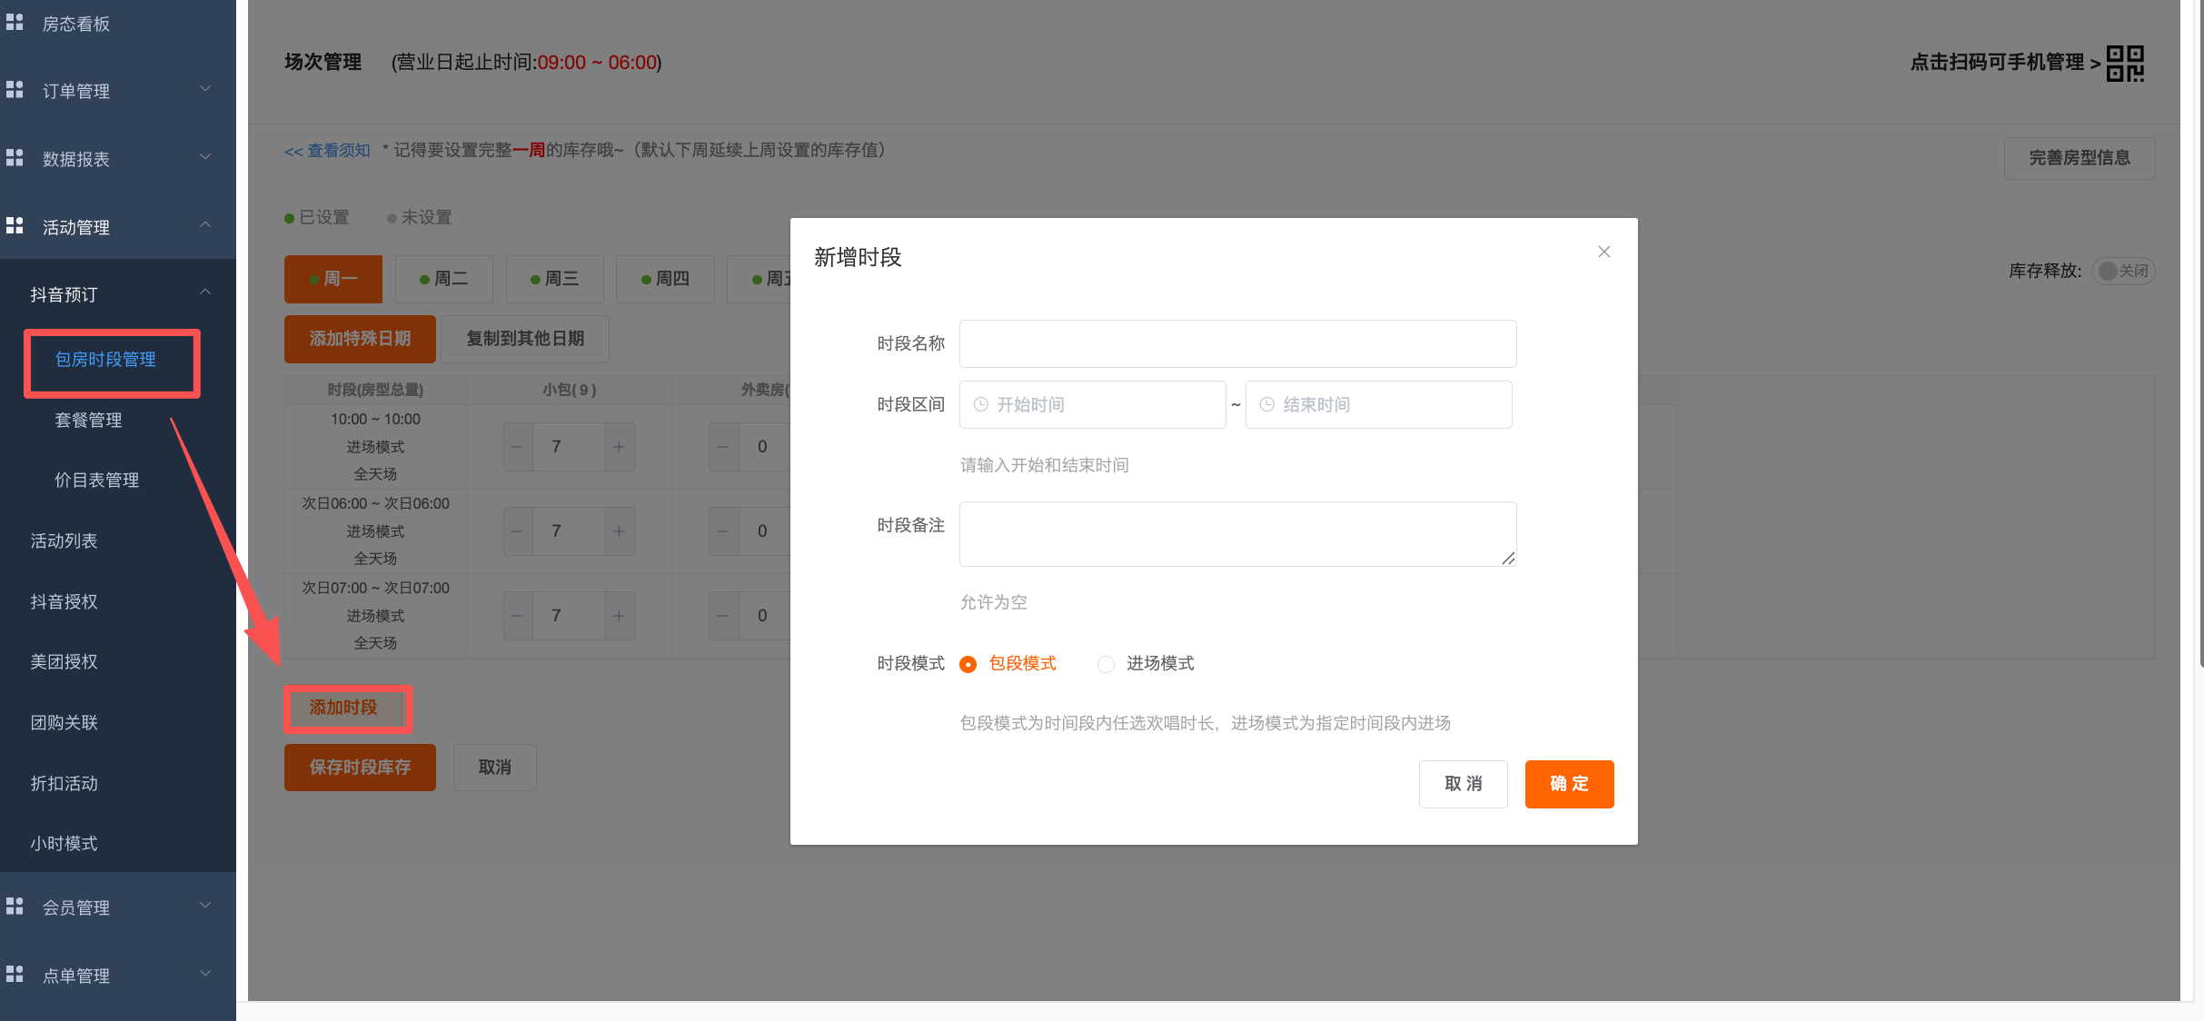Decrease 小包 stock for 10:00 ~ 10:00 row
This screenshot has height=1021, width=2204.
point(517,447)
